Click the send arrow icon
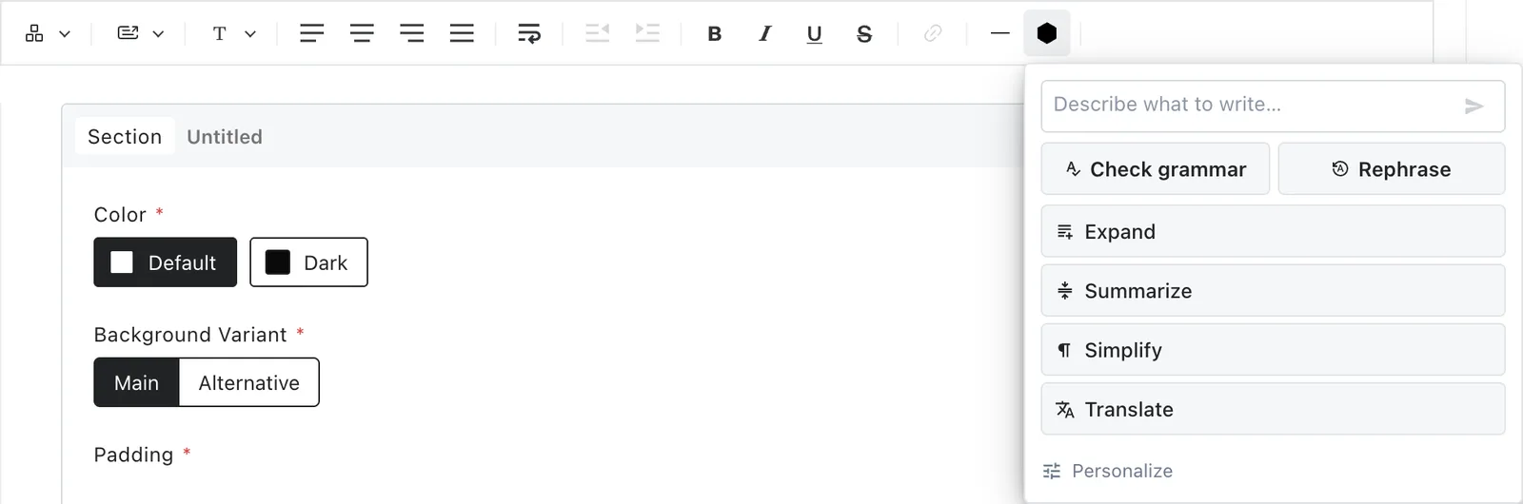The height and width of the screenshot is (504, 1523). (x=1474, y=106)
